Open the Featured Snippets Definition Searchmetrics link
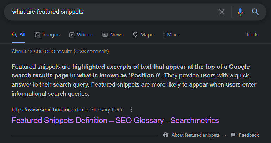271x143 pixels. pyautogui.click(x=115, y=120)
